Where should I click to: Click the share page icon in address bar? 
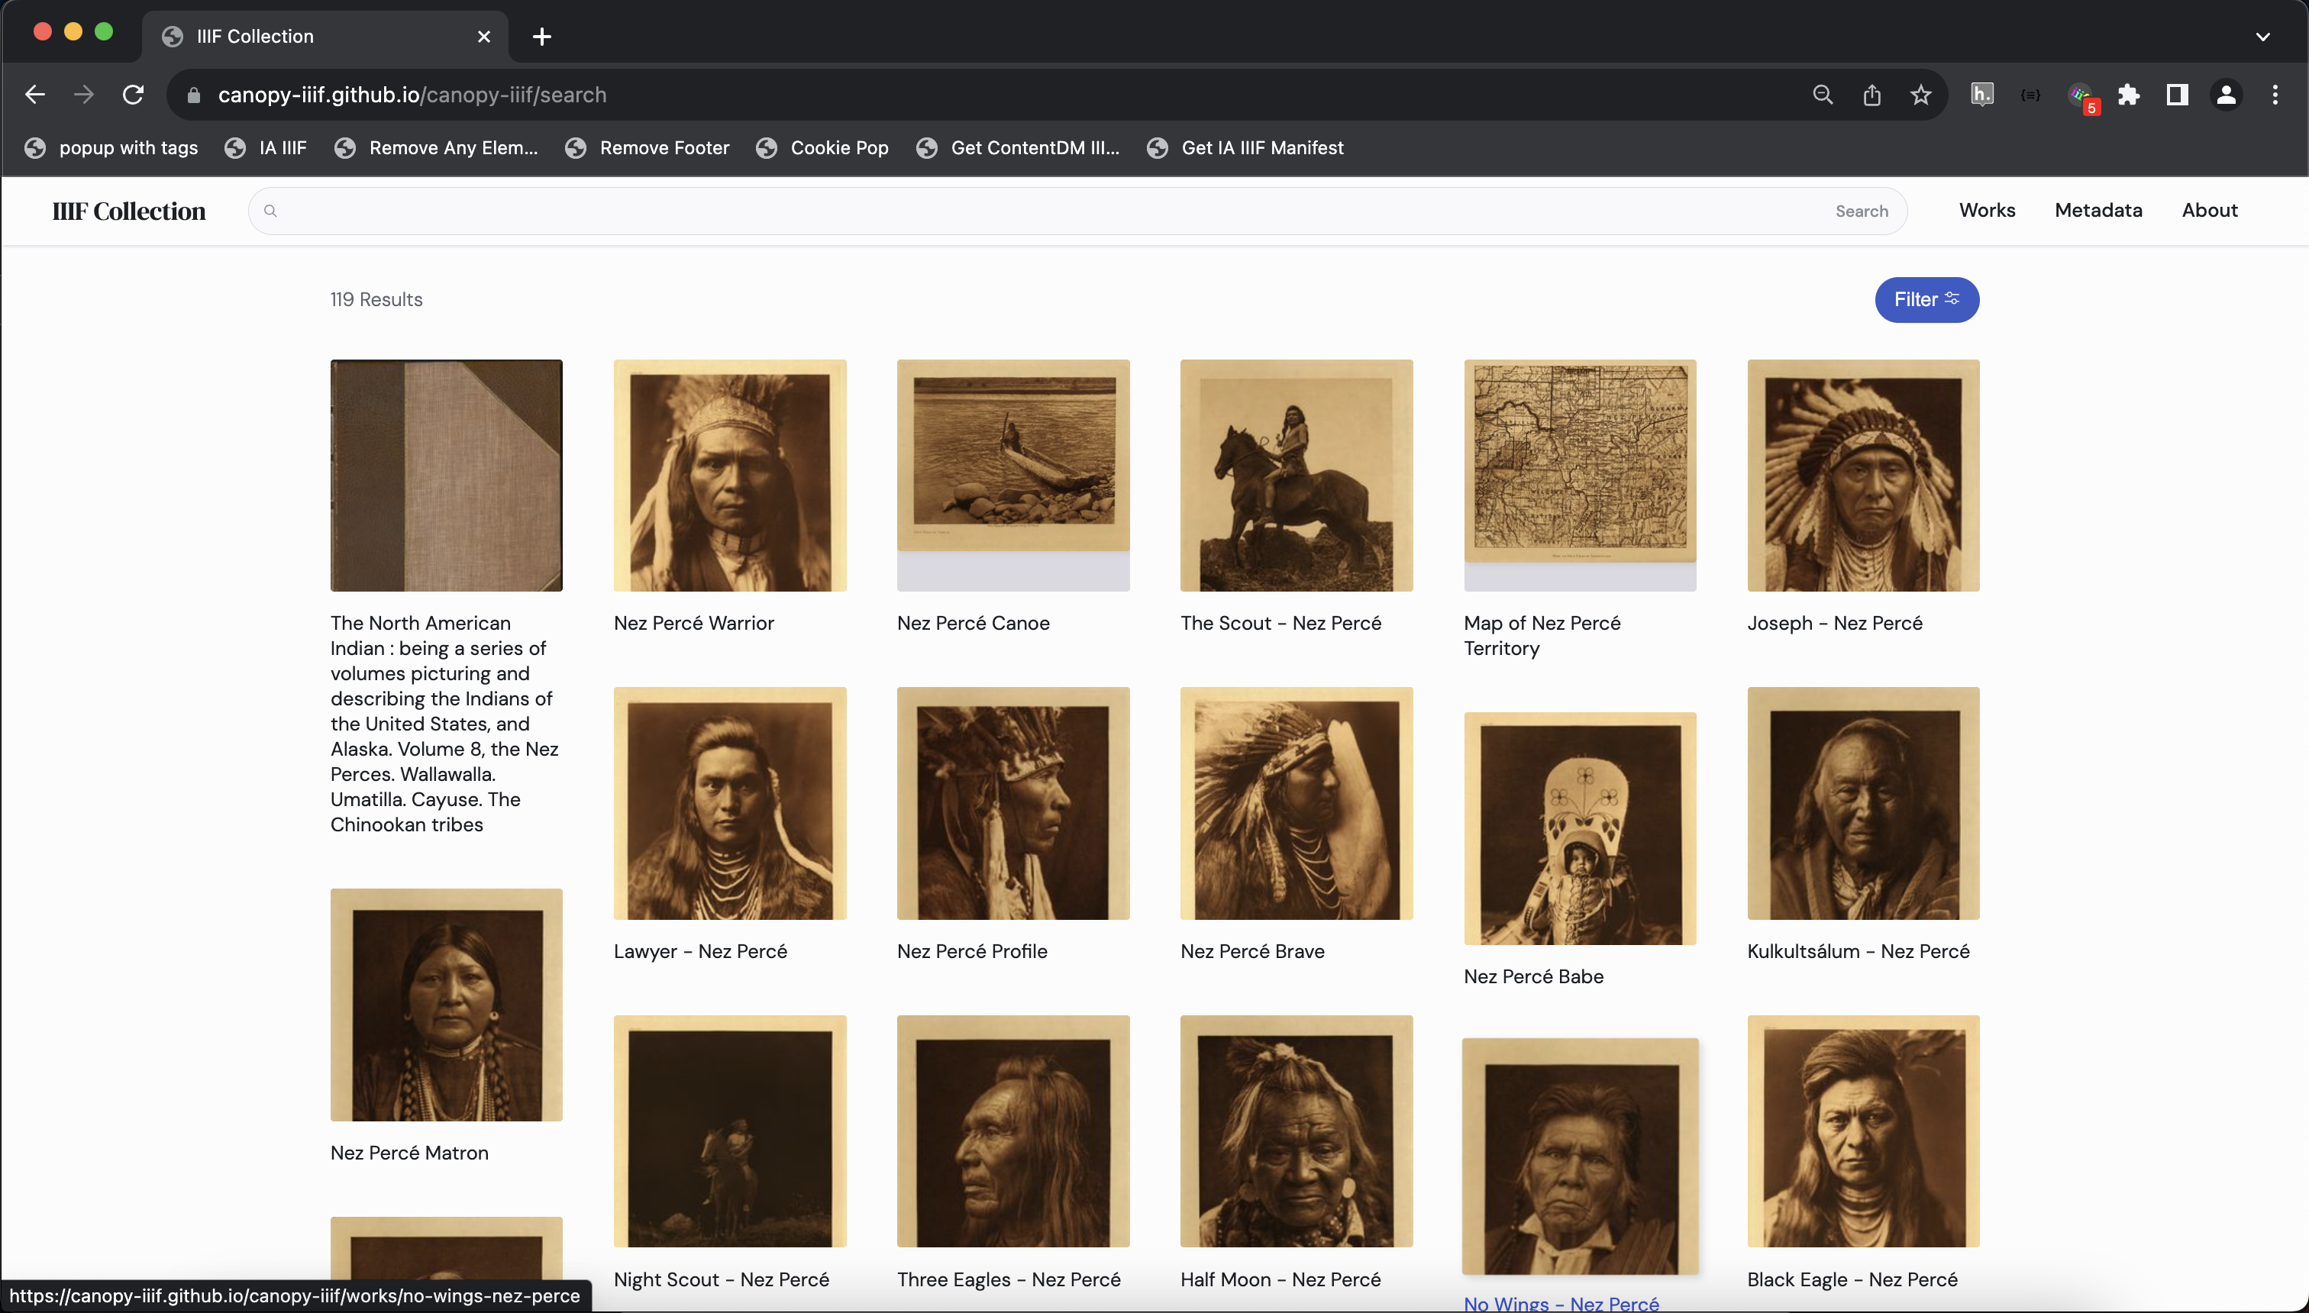click(x=1871, y=95)
